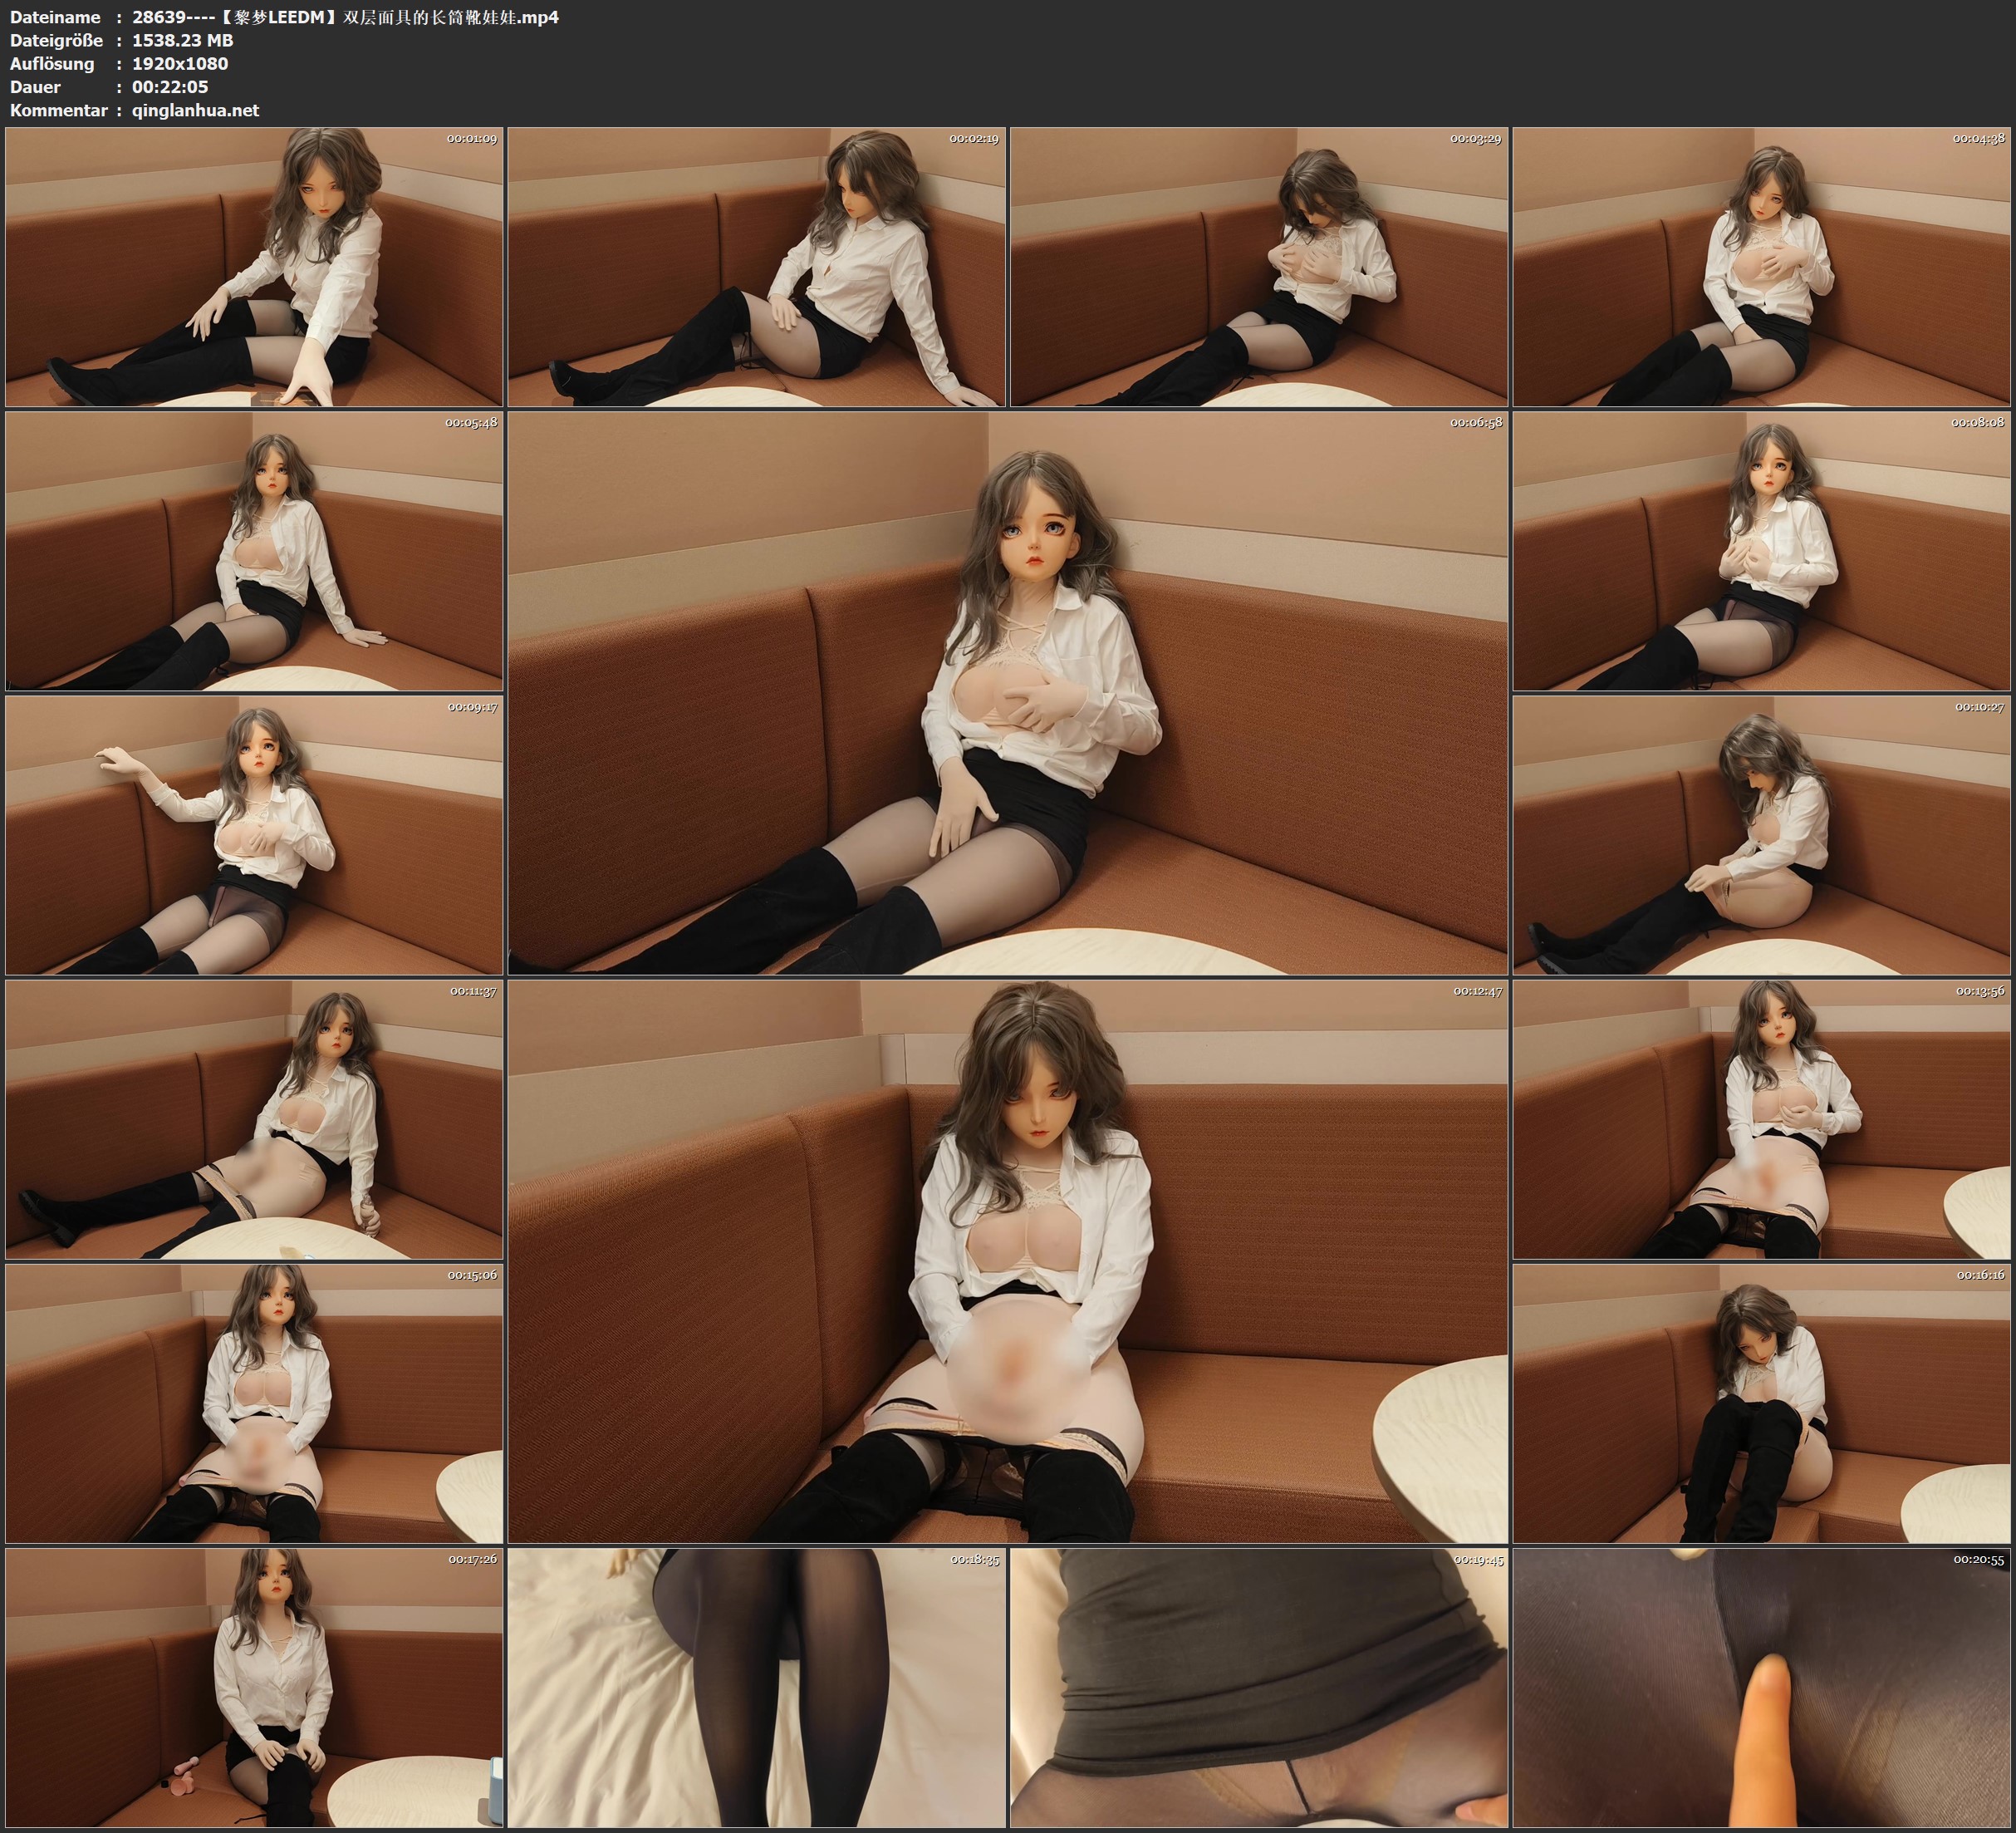The height and width of the screenshot is (1833, 2016).
Task: Select the thumbnail at 00:16:16
Action: point(1761,1403)
